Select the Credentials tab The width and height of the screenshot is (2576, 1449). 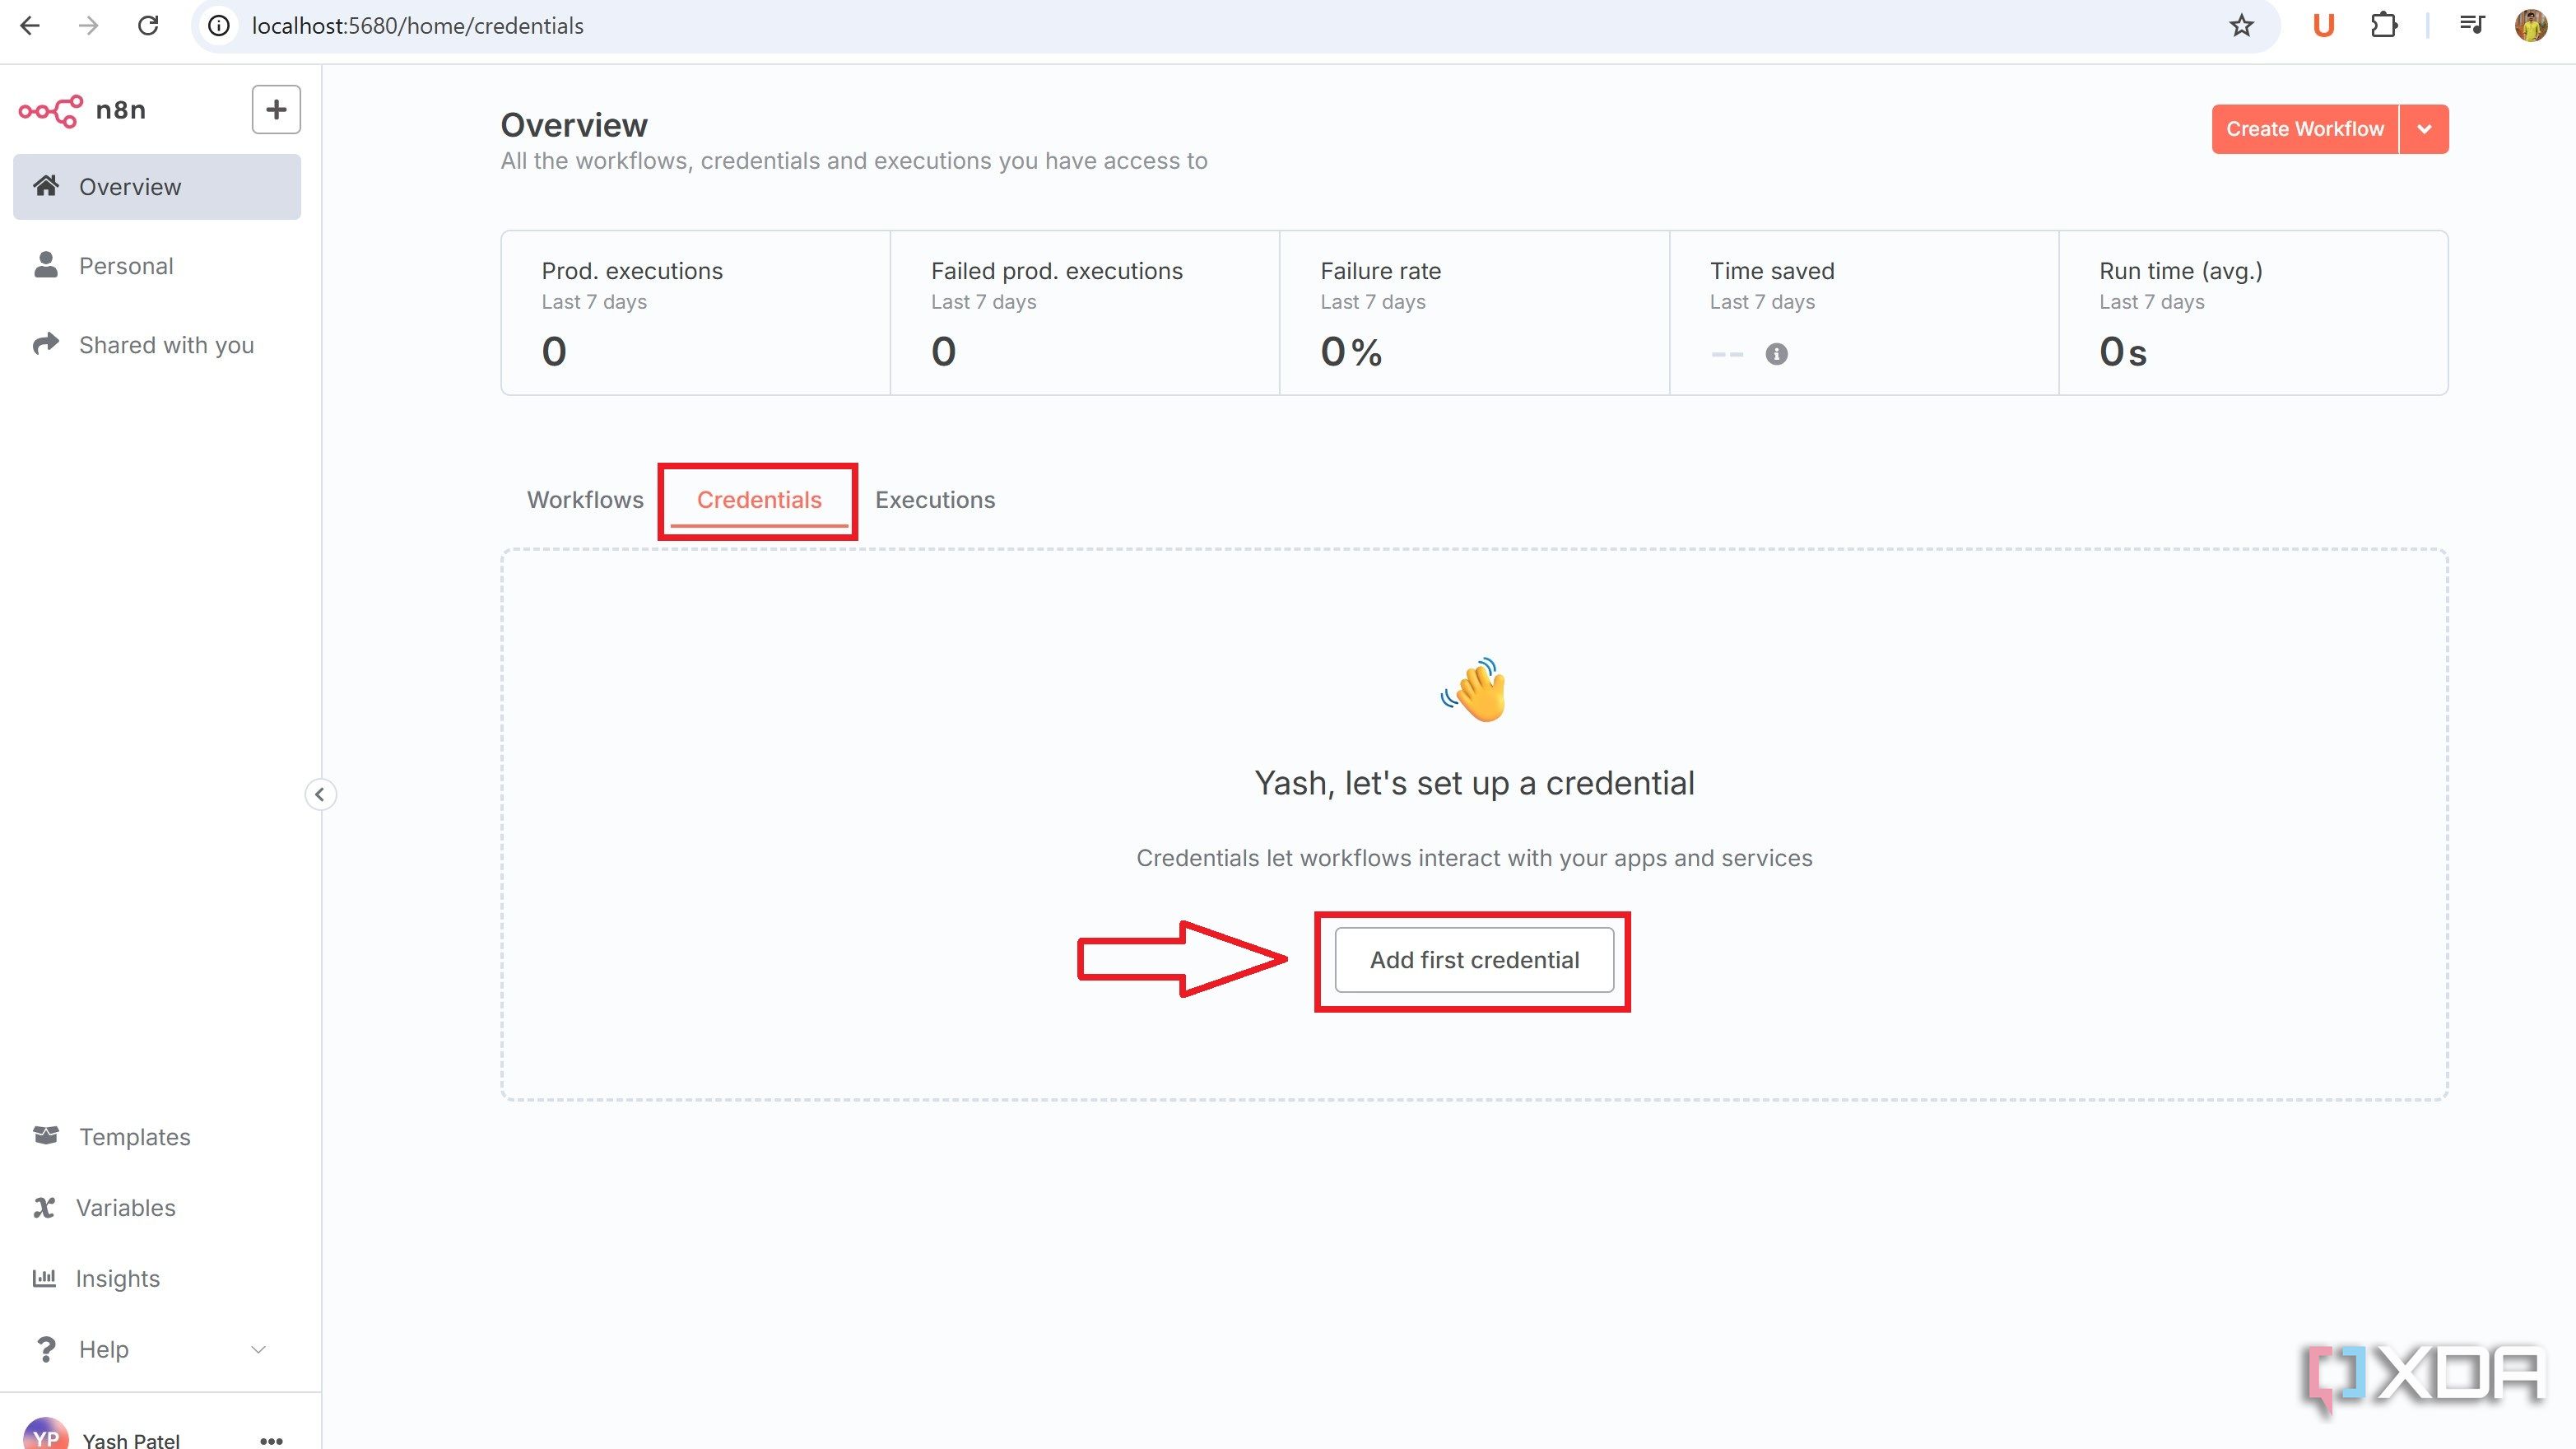coord(759,500)
